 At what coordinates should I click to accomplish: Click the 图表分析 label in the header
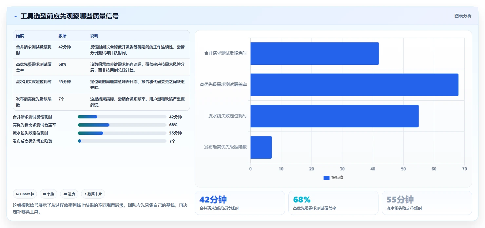coord(463,16)
